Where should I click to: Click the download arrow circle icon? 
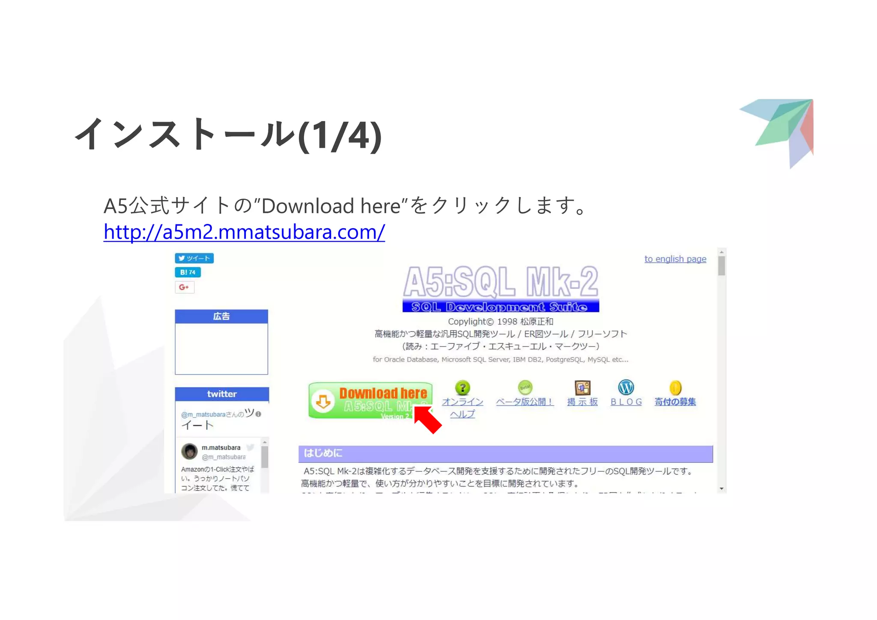pos(323,401)
